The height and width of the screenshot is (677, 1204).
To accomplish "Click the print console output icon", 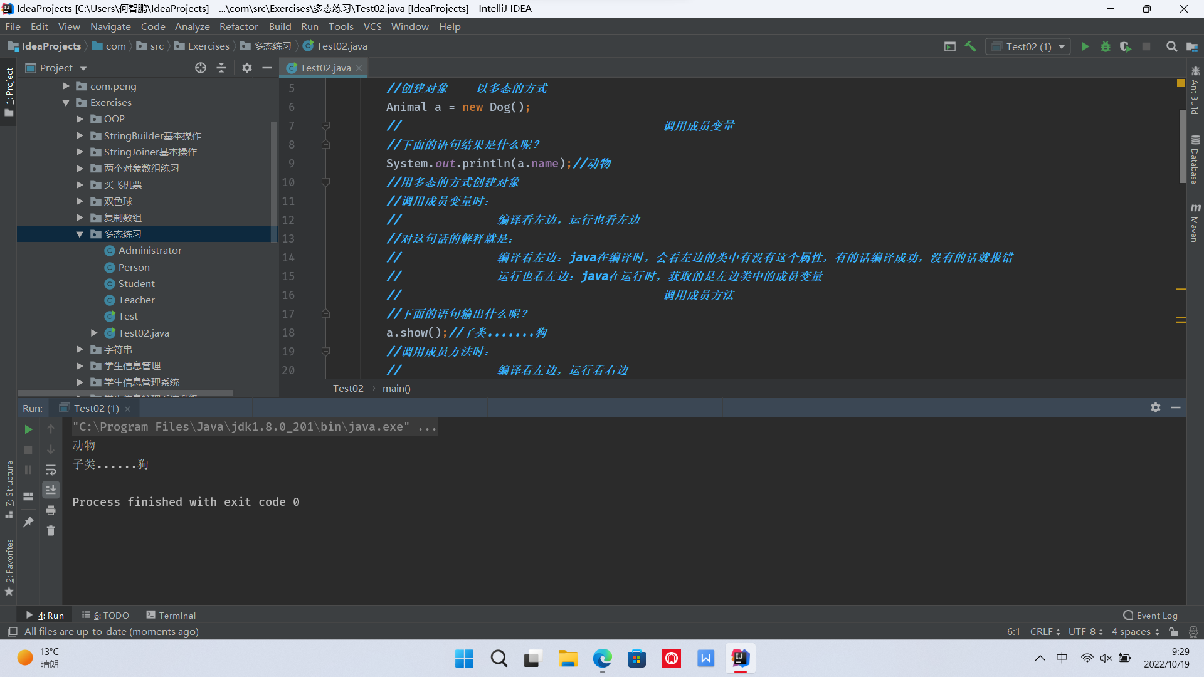I will pos(51,510).
